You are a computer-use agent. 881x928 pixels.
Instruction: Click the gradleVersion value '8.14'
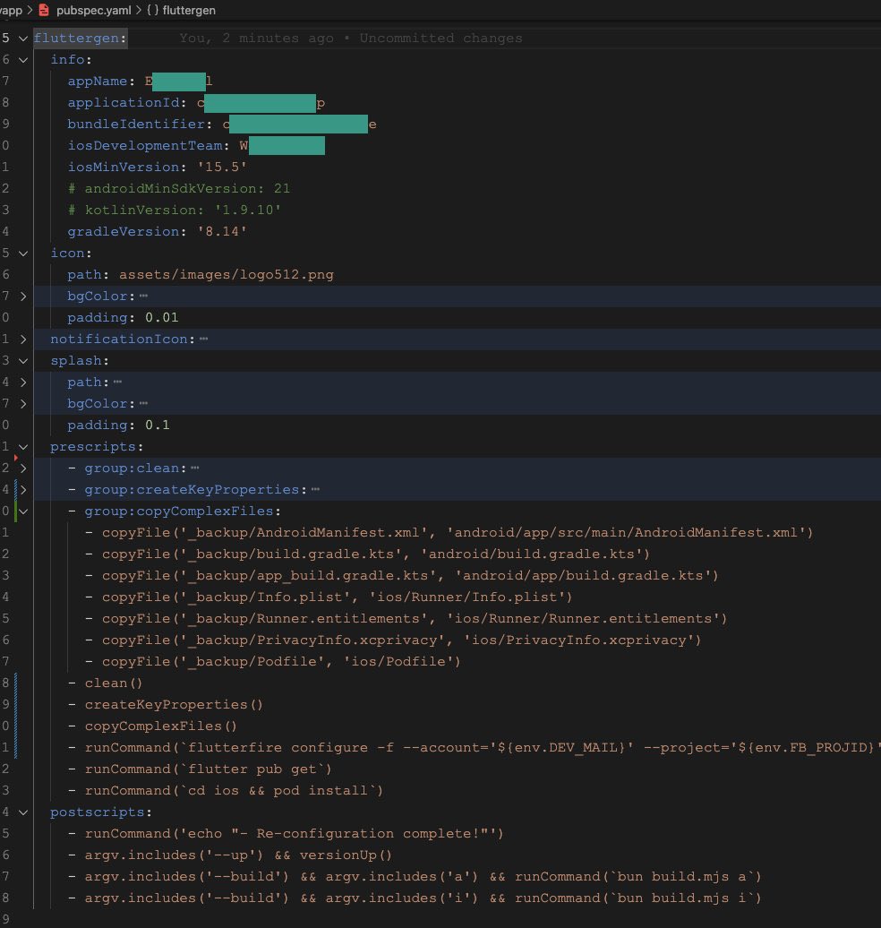pos(222,231)
